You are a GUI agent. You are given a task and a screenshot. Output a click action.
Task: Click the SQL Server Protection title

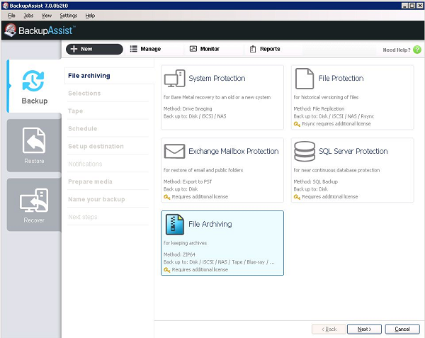pos(353,151)
